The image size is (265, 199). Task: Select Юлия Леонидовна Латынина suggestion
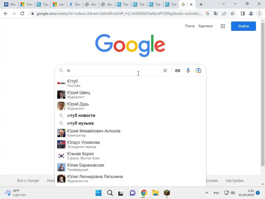130,179
